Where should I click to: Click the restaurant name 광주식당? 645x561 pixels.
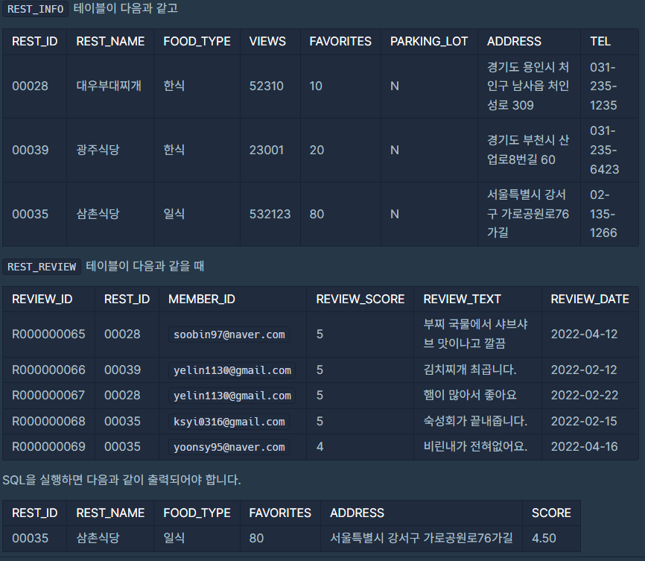tap(98, 150)
